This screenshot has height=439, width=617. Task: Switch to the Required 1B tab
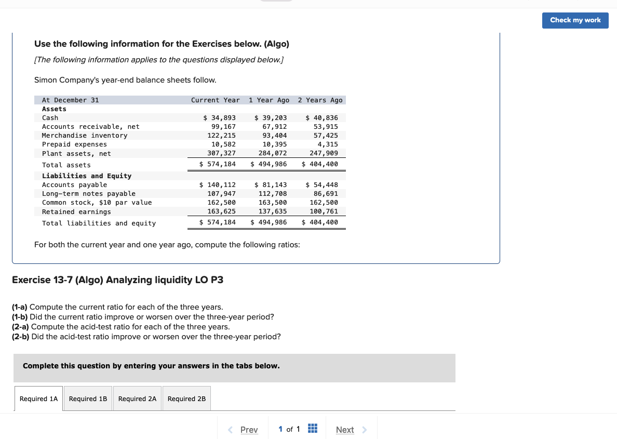(88, 398)
